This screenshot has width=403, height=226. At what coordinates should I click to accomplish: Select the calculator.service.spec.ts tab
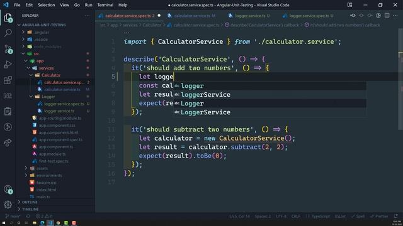(x=130, y=16)
